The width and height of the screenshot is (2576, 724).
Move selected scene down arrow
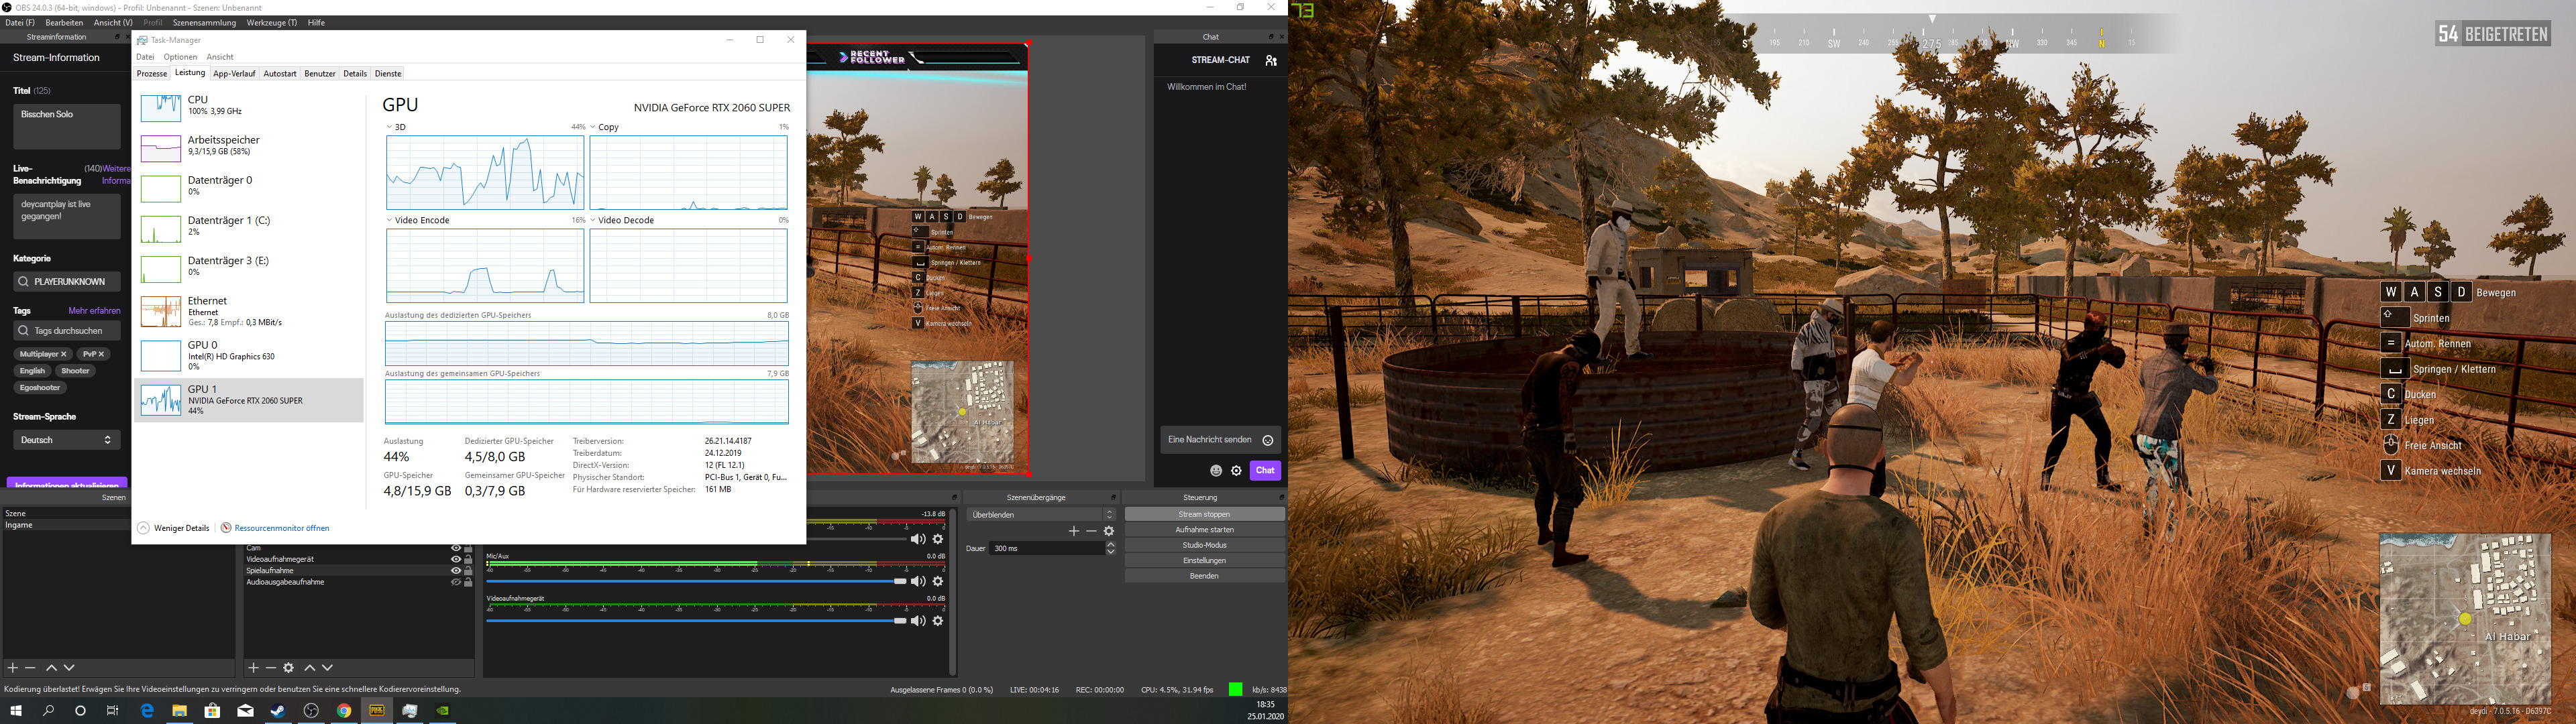[x=69, y=668]
